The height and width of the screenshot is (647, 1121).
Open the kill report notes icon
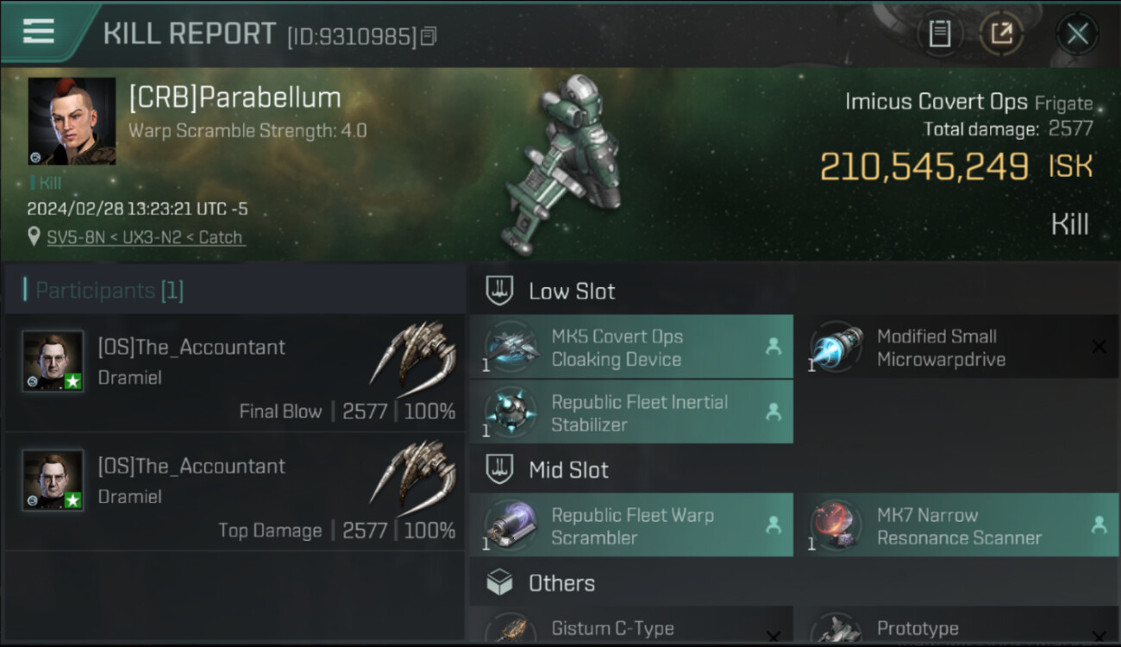click(x=939, y=34)
